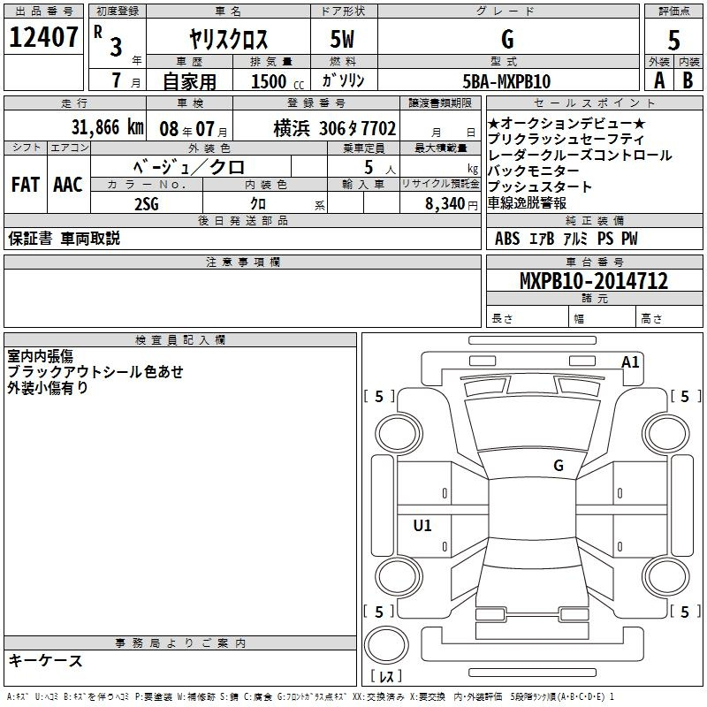Select model code 5BA-MXPB10
707x707 pixels.
click(x=506, y=81)
